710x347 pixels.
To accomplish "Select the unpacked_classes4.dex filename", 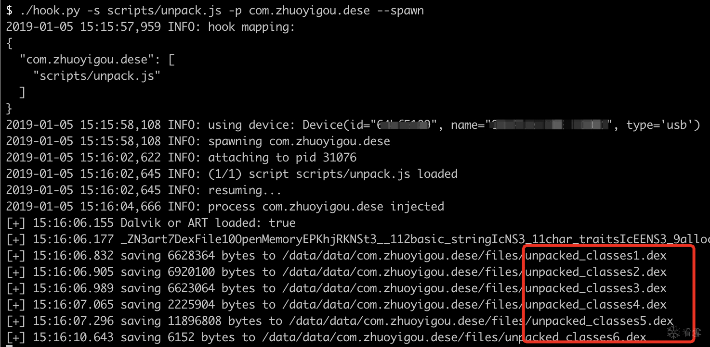I will (x=596, y=304).
